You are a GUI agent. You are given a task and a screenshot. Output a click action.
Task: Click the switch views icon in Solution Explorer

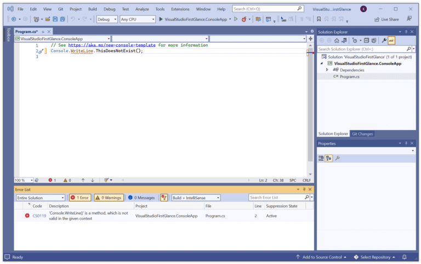(344, 41)
